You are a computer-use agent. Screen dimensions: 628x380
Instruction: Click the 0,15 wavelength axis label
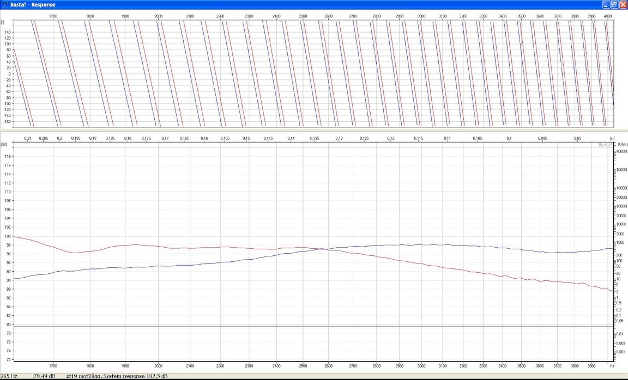[x=246, y=139]
